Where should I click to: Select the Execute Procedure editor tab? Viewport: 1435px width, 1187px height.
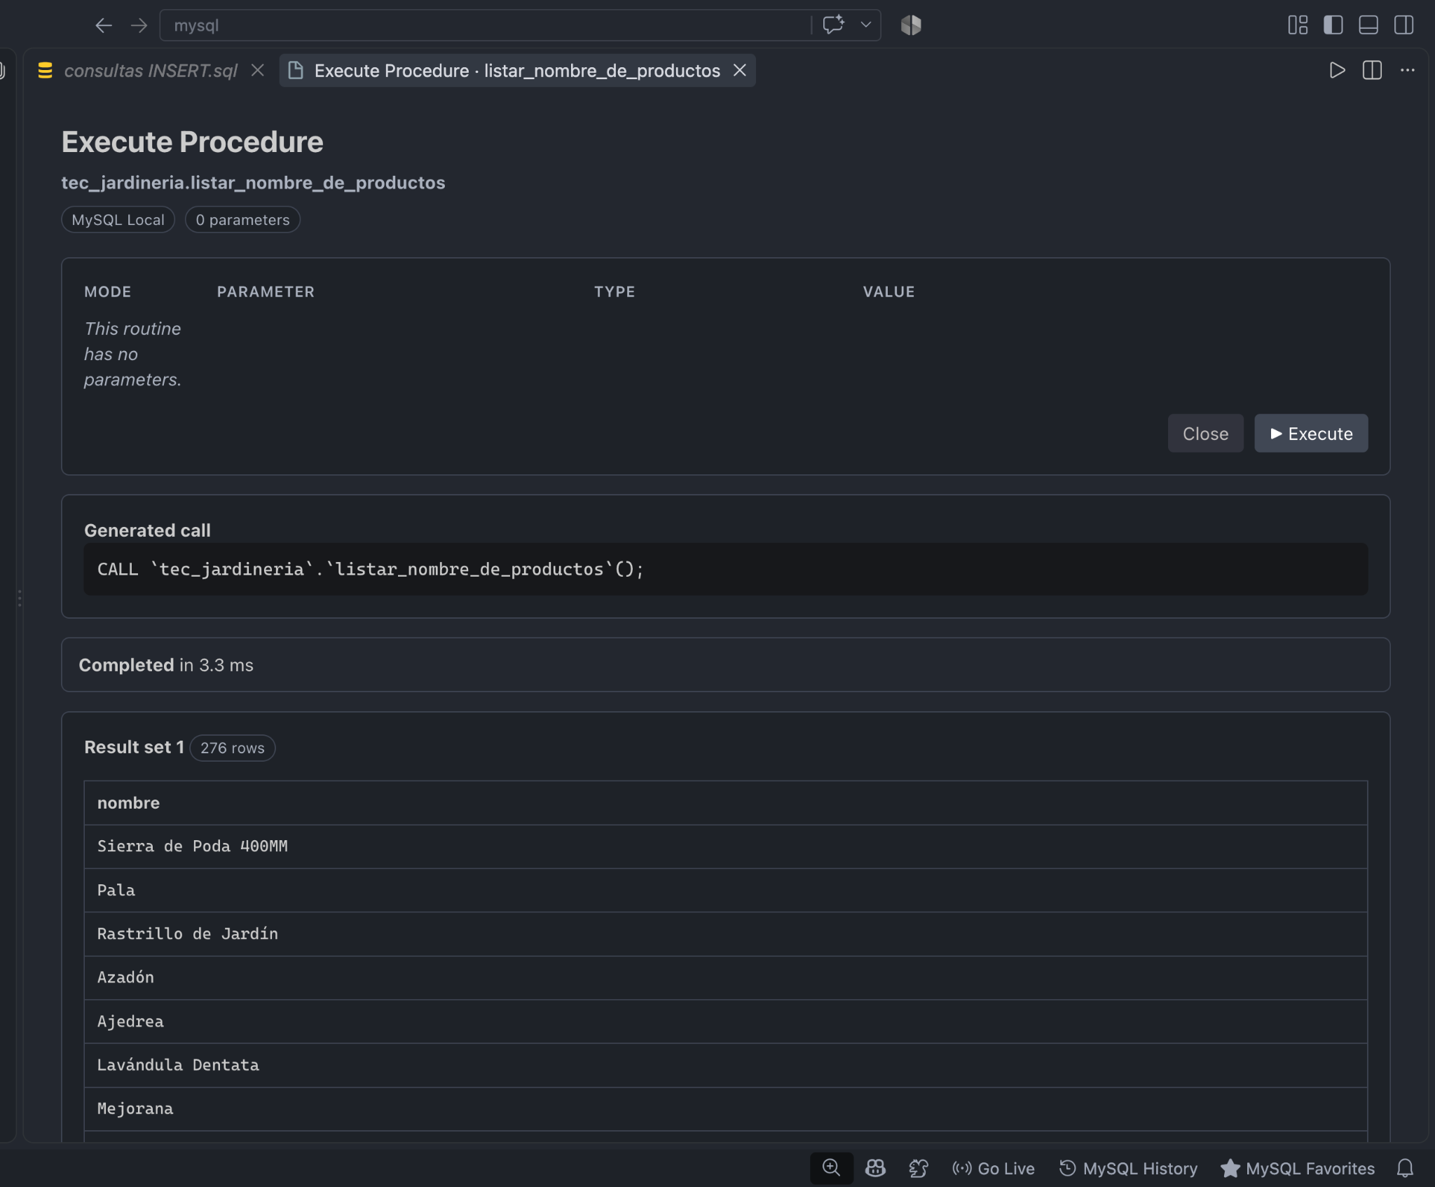pyautogui.click(x=517, y=71)
